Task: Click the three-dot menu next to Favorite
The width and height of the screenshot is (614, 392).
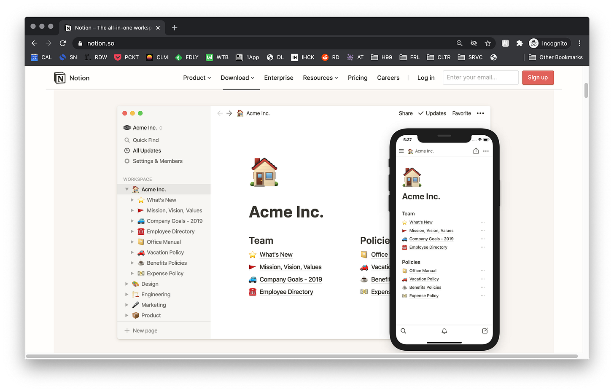Action: [x=480, y=113]
